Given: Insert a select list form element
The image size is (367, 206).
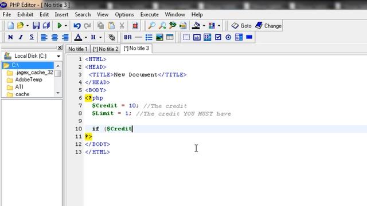Looking at the screenshot, I should coord(239,37).
